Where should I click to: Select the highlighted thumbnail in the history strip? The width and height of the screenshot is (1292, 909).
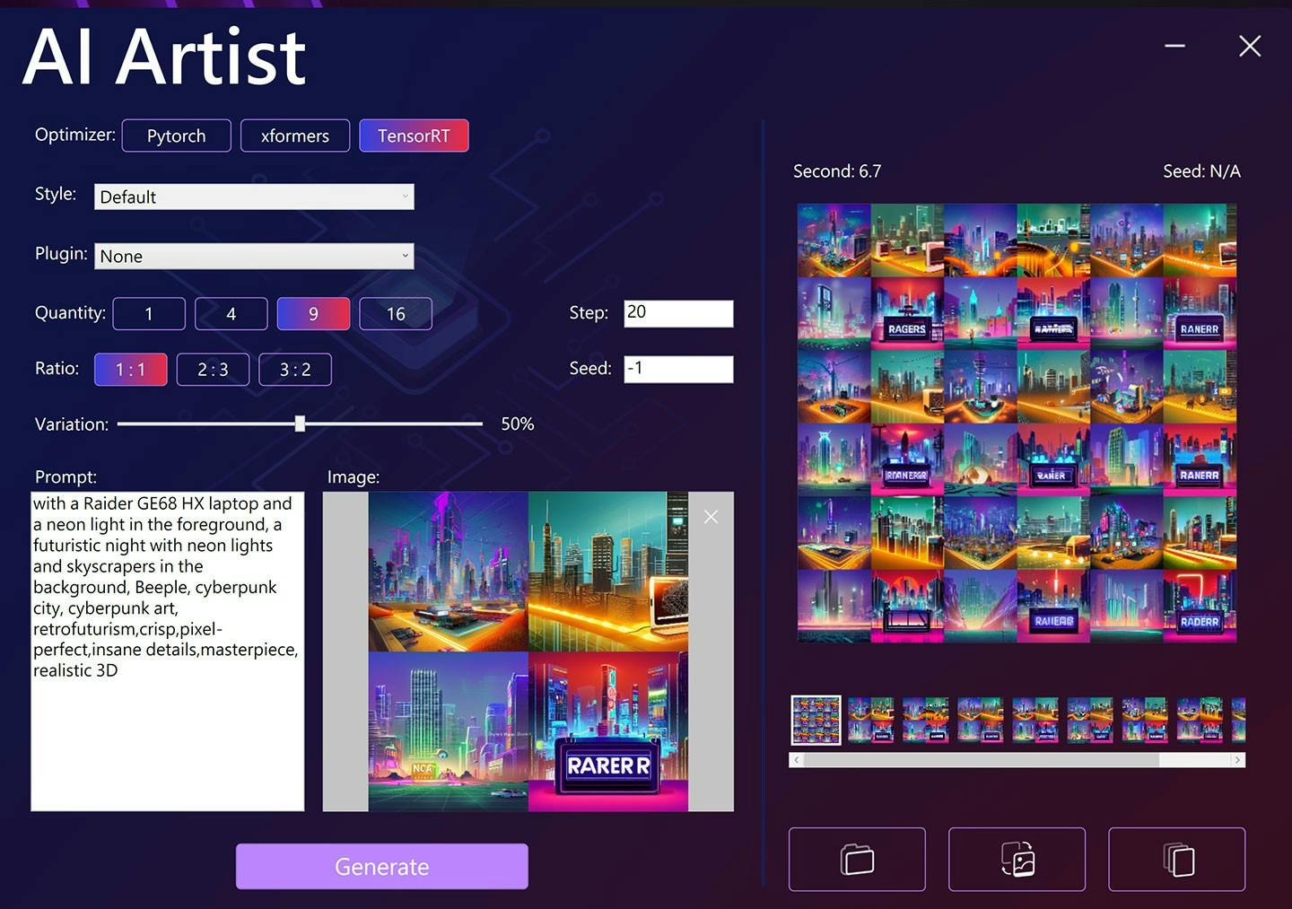tap(816, 720)
